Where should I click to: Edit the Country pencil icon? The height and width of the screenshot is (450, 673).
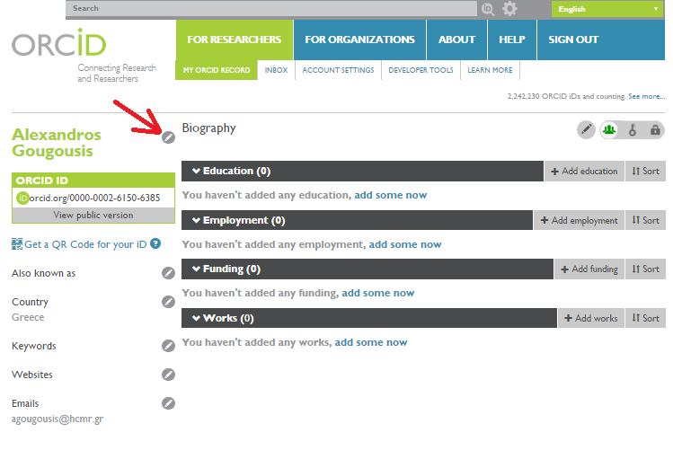[x=168, y=302]
